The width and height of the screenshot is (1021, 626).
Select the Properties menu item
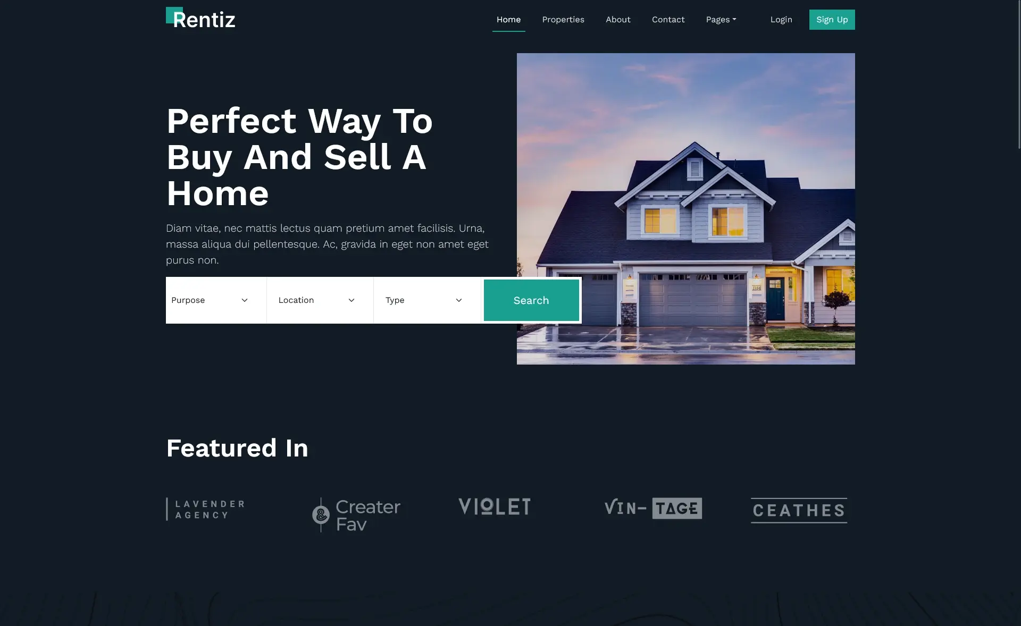coord(563,20)
